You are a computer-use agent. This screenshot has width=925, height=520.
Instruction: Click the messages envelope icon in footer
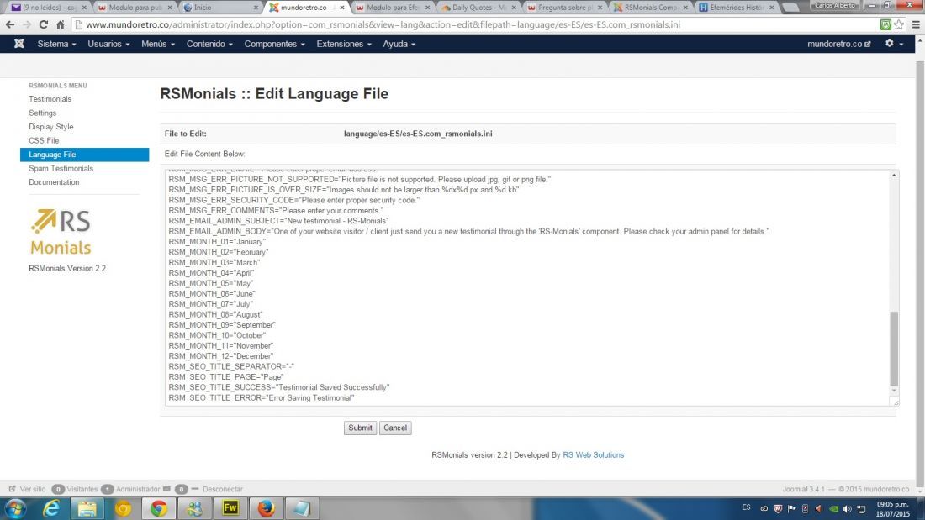[167, 489]
